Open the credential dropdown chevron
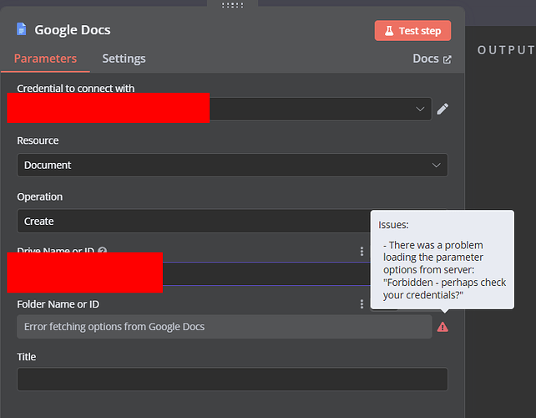The height and width of the screenshot is (418, 536). pos(420,110)
